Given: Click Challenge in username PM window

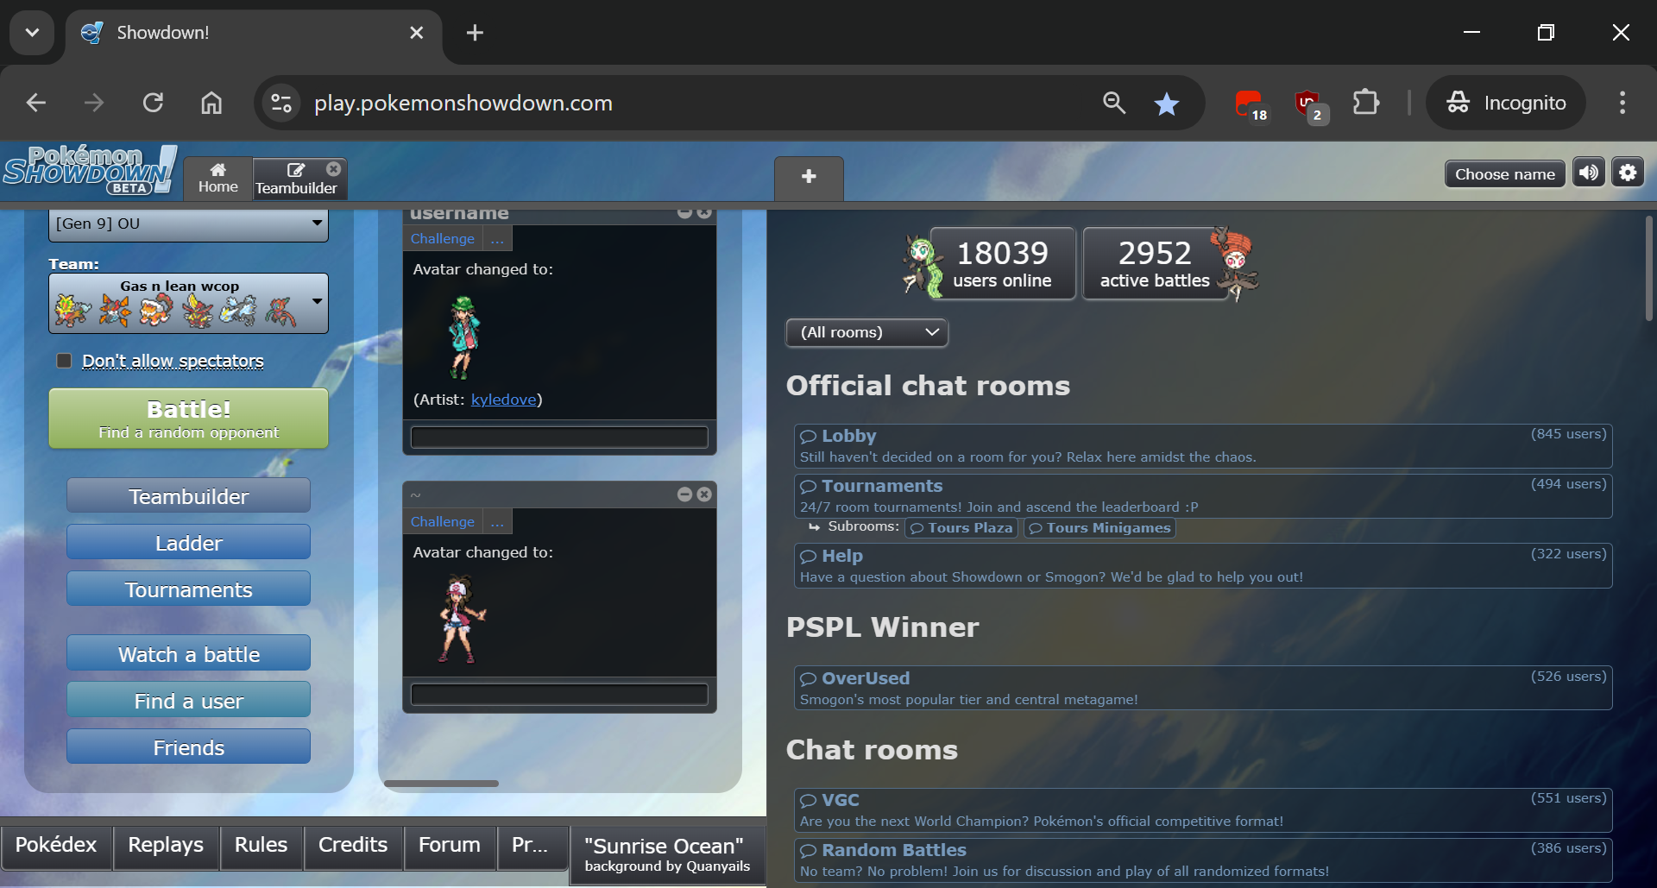Looking at the screenshot, I should (443, 239).
